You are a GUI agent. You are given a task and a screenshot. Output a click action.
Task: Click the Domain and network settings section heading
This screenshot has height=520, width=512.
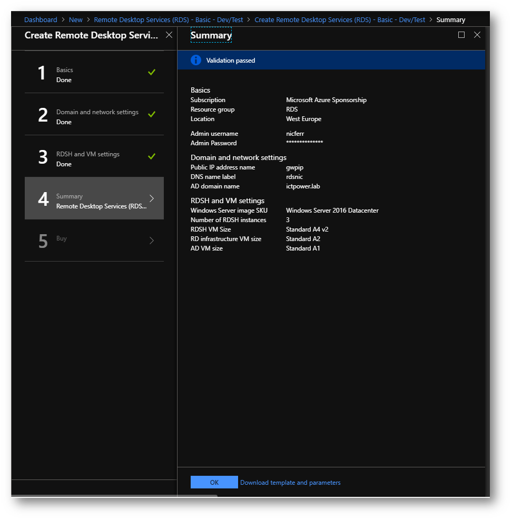[x=238, y=157]
